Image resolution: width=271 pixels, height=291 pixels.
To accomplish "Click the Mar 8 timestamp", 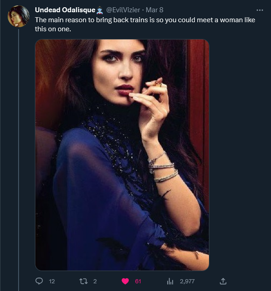I will [155, 10].
